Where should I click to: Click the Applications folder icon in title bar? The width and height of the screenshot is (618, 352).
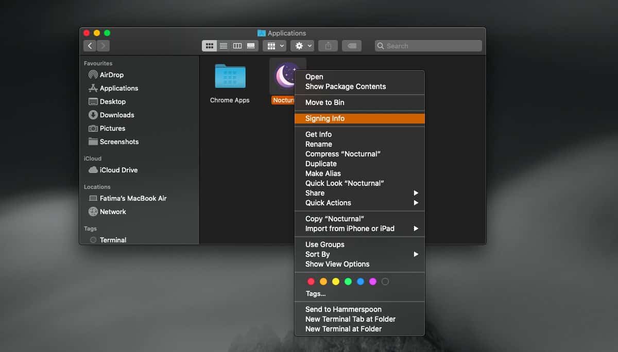[262, 33]
